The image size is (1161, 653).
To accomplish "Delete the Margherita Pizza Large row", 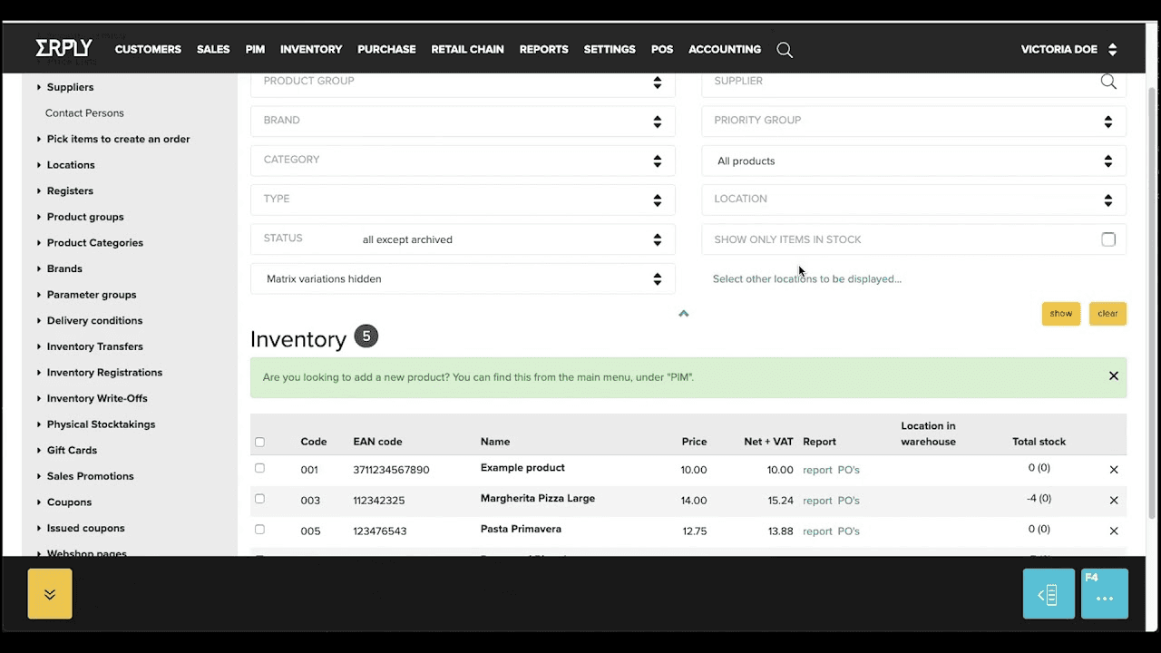I will 1114,501.
